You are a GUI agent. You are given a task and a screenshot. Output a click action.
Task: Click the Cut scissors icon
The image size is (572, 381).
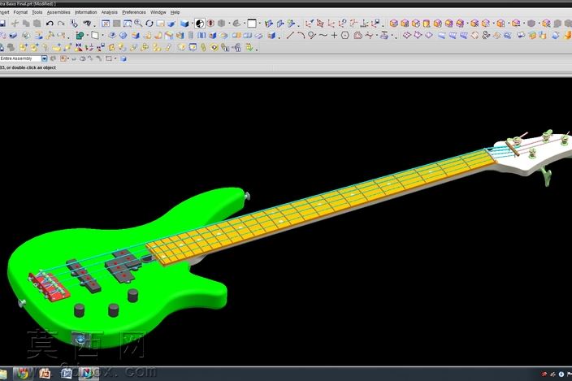pyautogui.click(x=15, y=24)
